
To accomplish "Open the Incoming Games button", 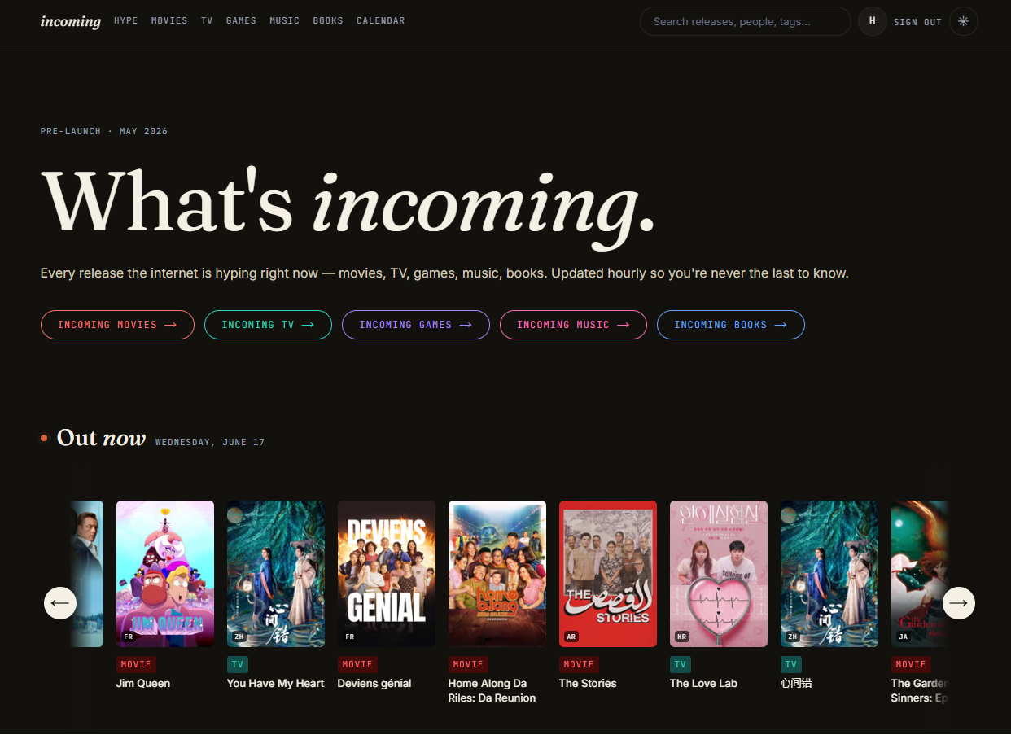I will click(x=416, y=325).
